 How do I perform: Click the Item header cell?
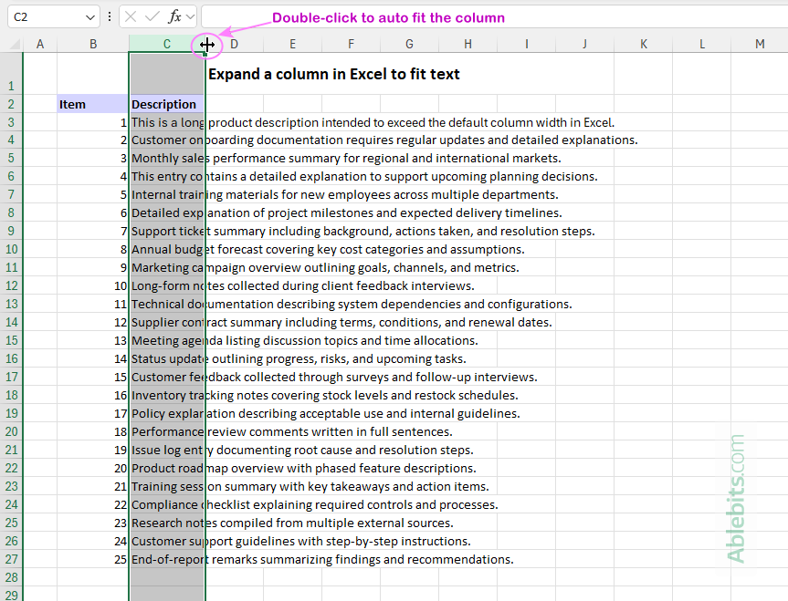[92, 104]
